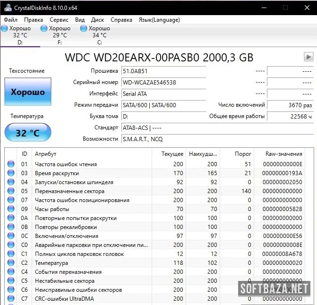This screenshot has height=305, width=317.
Task: Click the 32 °C temperature button
Action: click(x=28, y=133)
